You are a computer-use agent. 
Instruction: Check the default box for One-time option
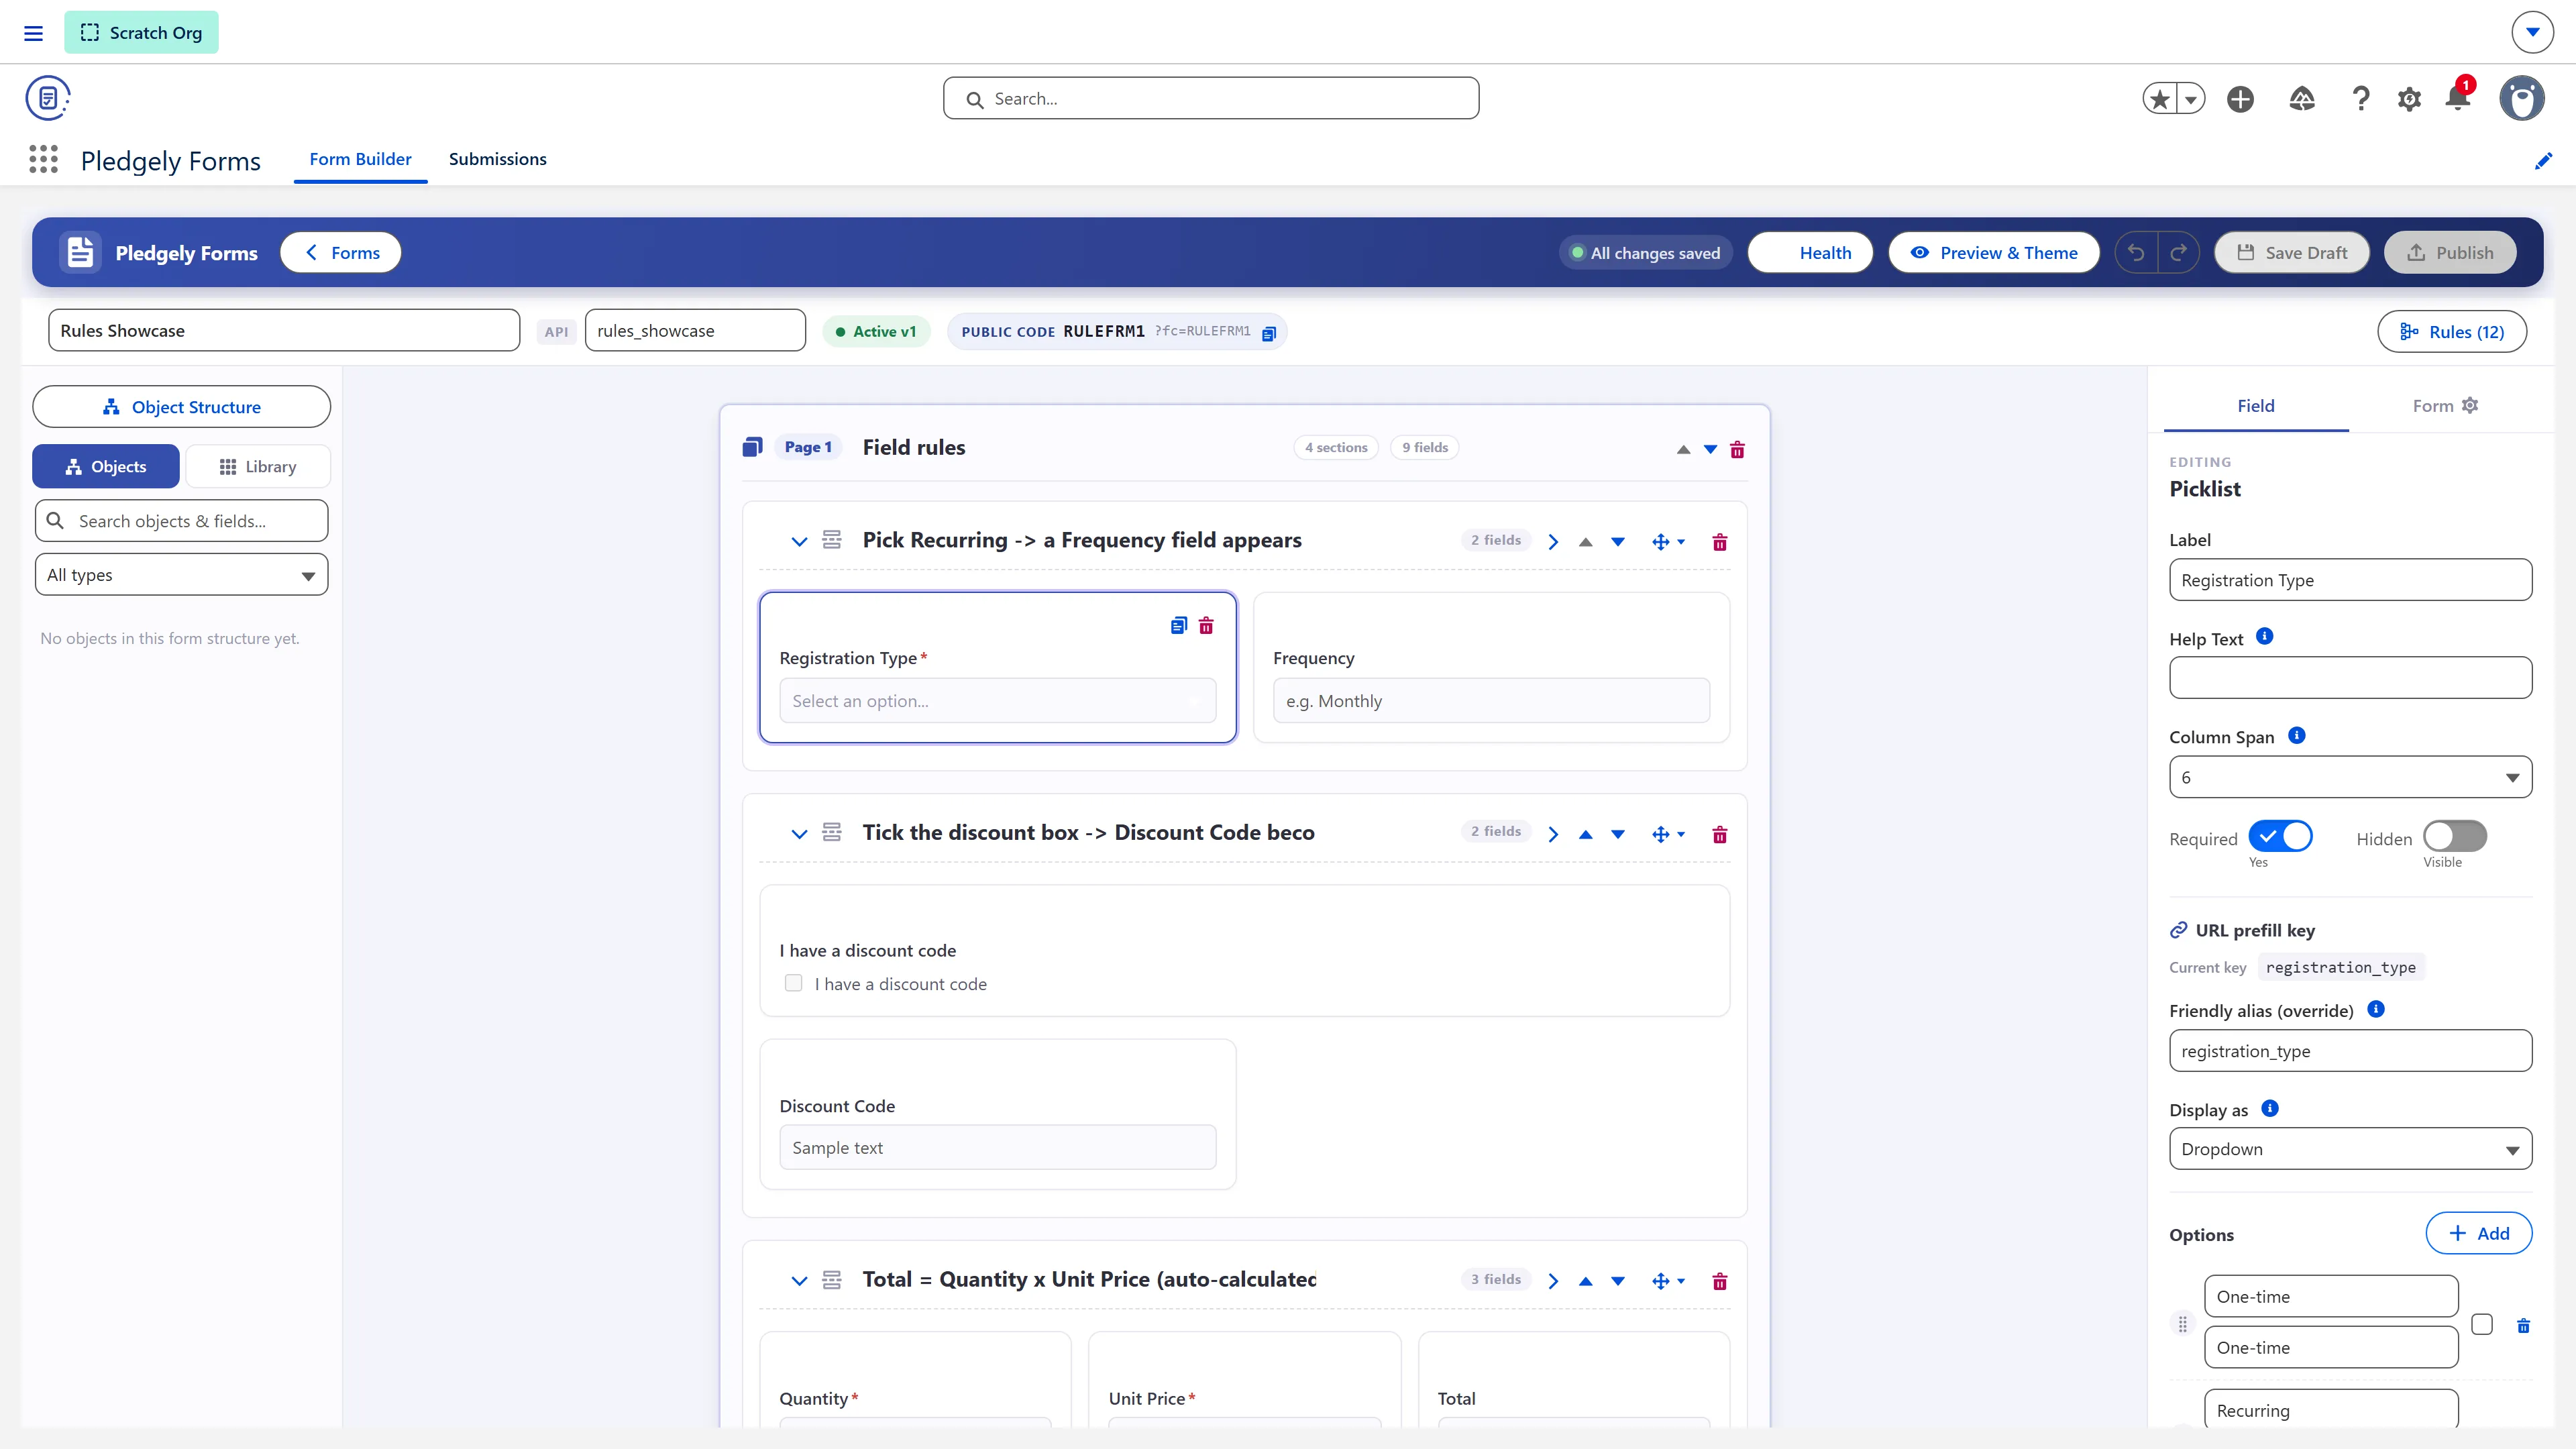[x=2482, y=1325]
